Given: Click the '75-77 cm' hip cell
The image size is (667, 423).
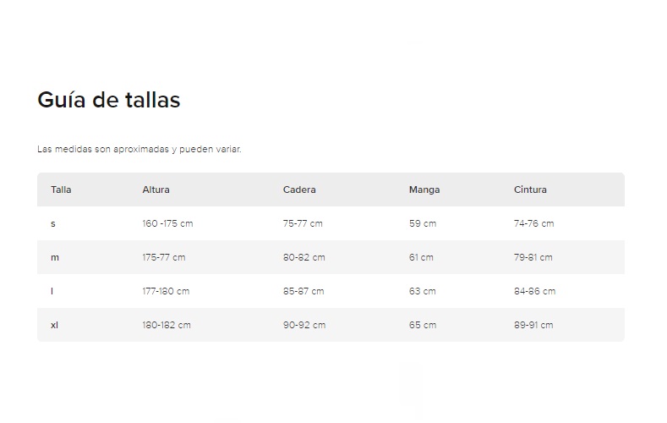Looking at the screenshot, I should click(303, 223).
